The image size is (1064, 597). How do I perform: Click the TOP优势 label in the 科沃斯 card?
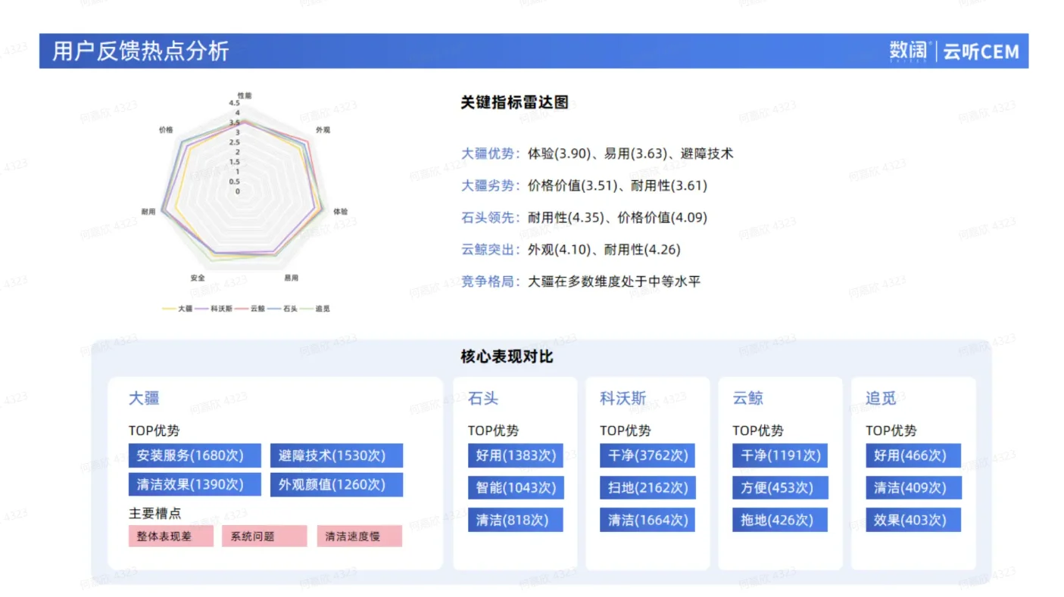click(x=626, y=431)
